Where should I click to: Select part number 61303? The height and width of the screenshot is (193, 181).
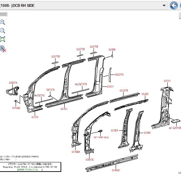(x=114, y=130)
